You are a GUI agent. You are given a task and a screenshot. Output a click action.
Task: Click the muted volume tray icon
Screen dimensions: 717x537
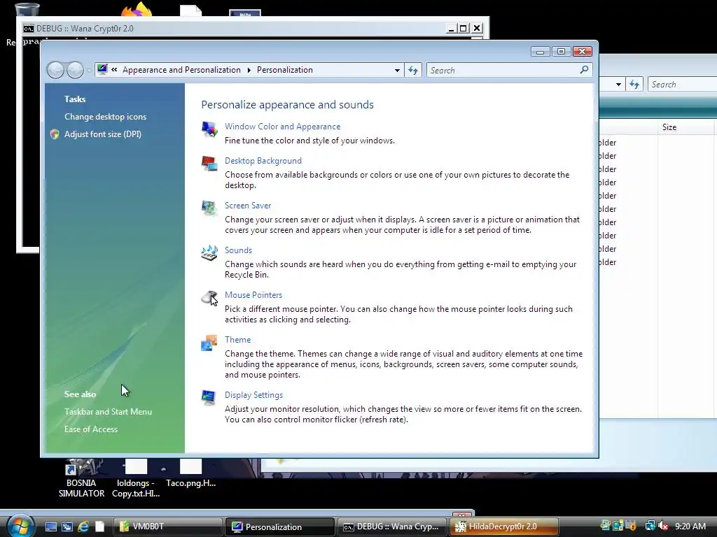pyautogui.click(x=664, y=526)
